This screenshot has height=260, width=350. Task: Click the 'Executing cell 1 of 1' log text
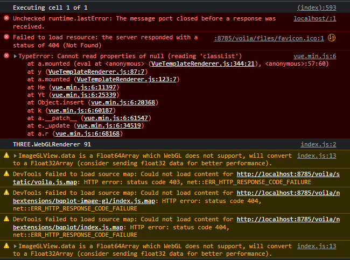tap(50, 8)
